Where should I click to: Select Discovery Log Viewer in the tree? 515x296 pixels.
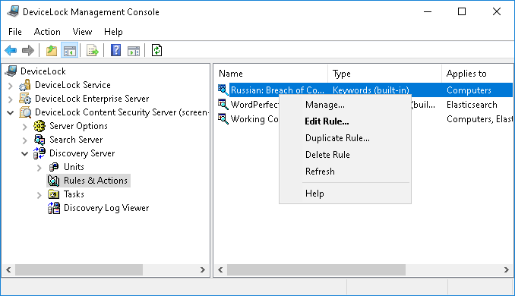click(x=106, y=208)
